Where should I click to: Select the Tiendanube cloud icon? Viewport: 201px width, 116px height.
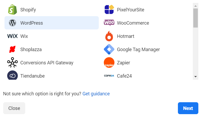(12, 75)
